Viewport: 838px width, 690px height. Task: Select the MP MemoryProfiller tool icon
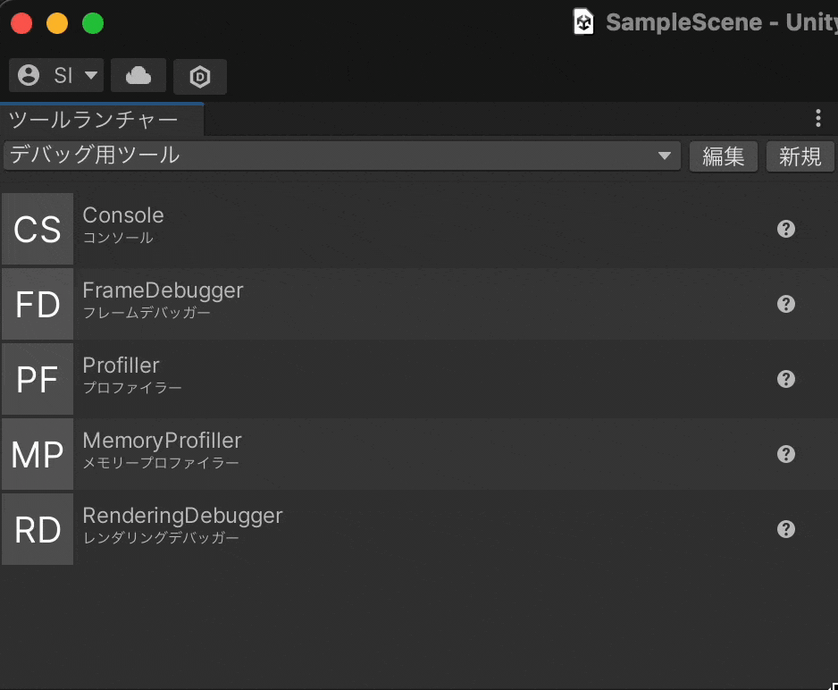[x=37, y=454]
